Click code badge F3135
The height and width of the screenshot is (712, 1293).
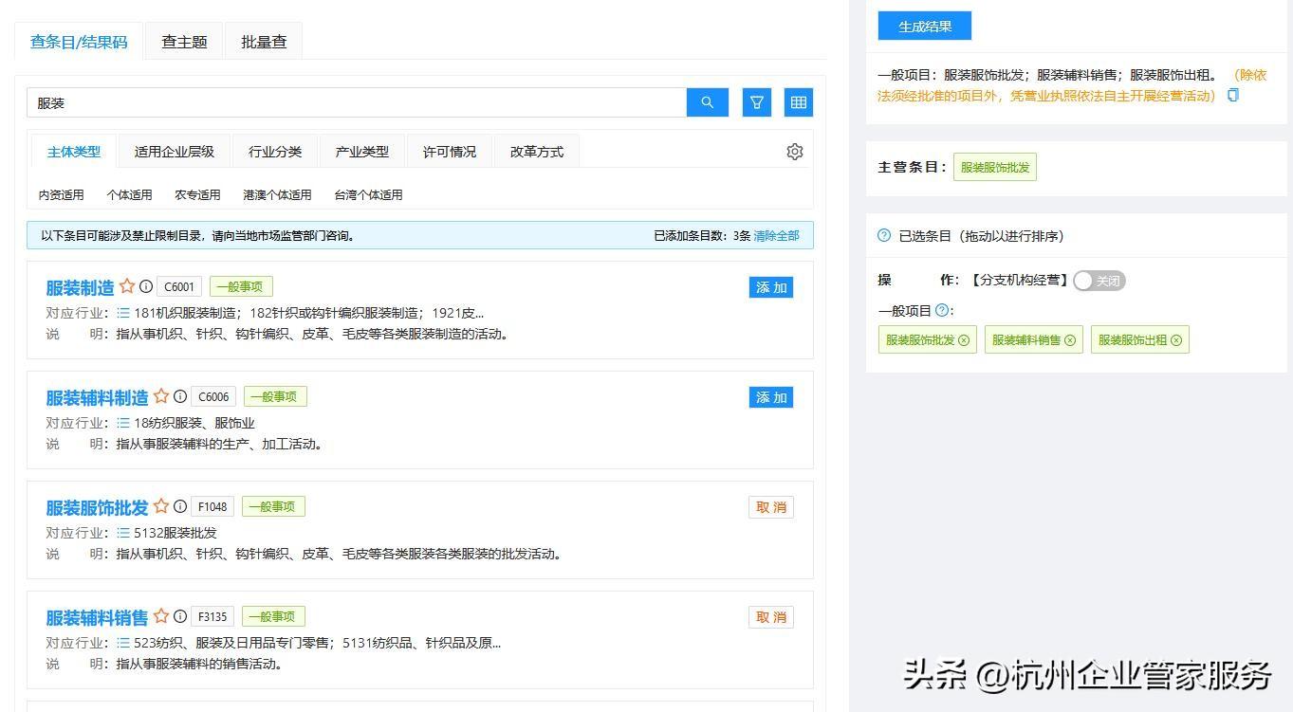[x=213, y=617]
